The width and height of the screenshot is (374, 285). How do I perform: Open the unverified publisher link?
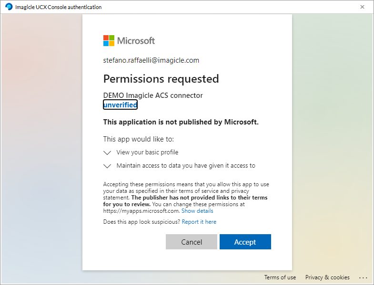click(121, 105)
